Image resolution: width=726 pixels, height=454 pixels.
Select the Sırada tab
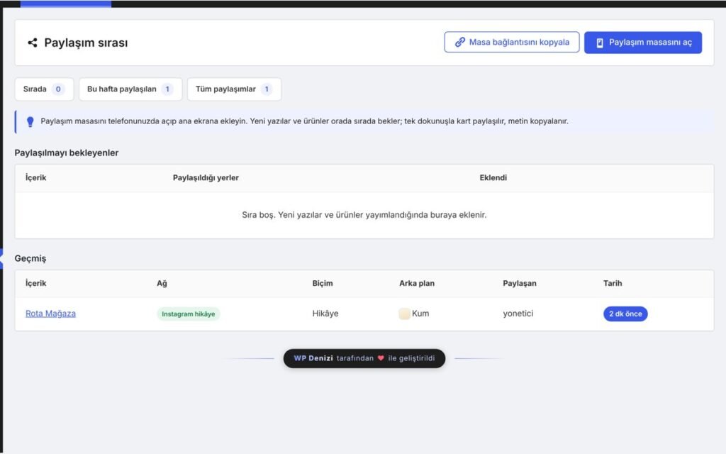tap(44, 89)
